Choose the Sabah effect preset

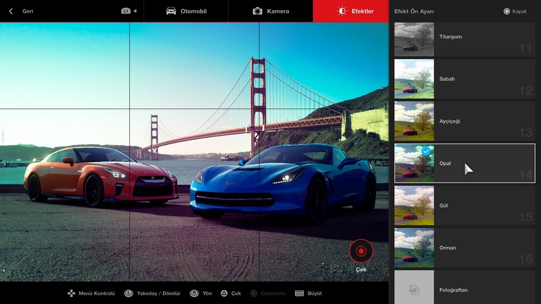click(x=464, y=79)
